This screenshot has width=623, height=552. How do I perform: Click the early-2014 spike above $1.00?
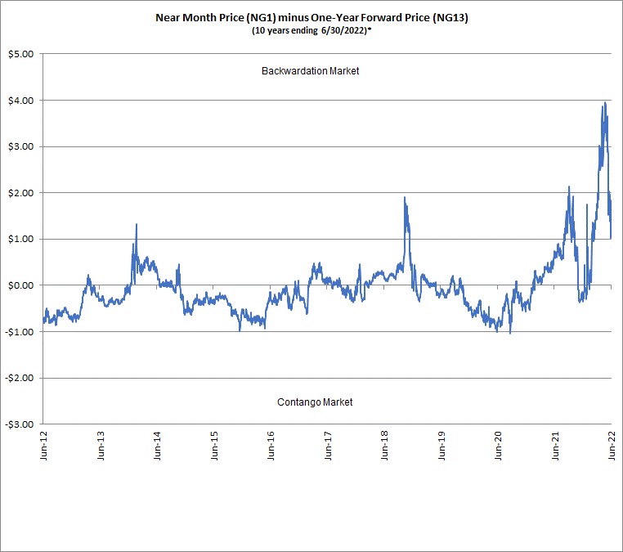(x=137, y=225)
